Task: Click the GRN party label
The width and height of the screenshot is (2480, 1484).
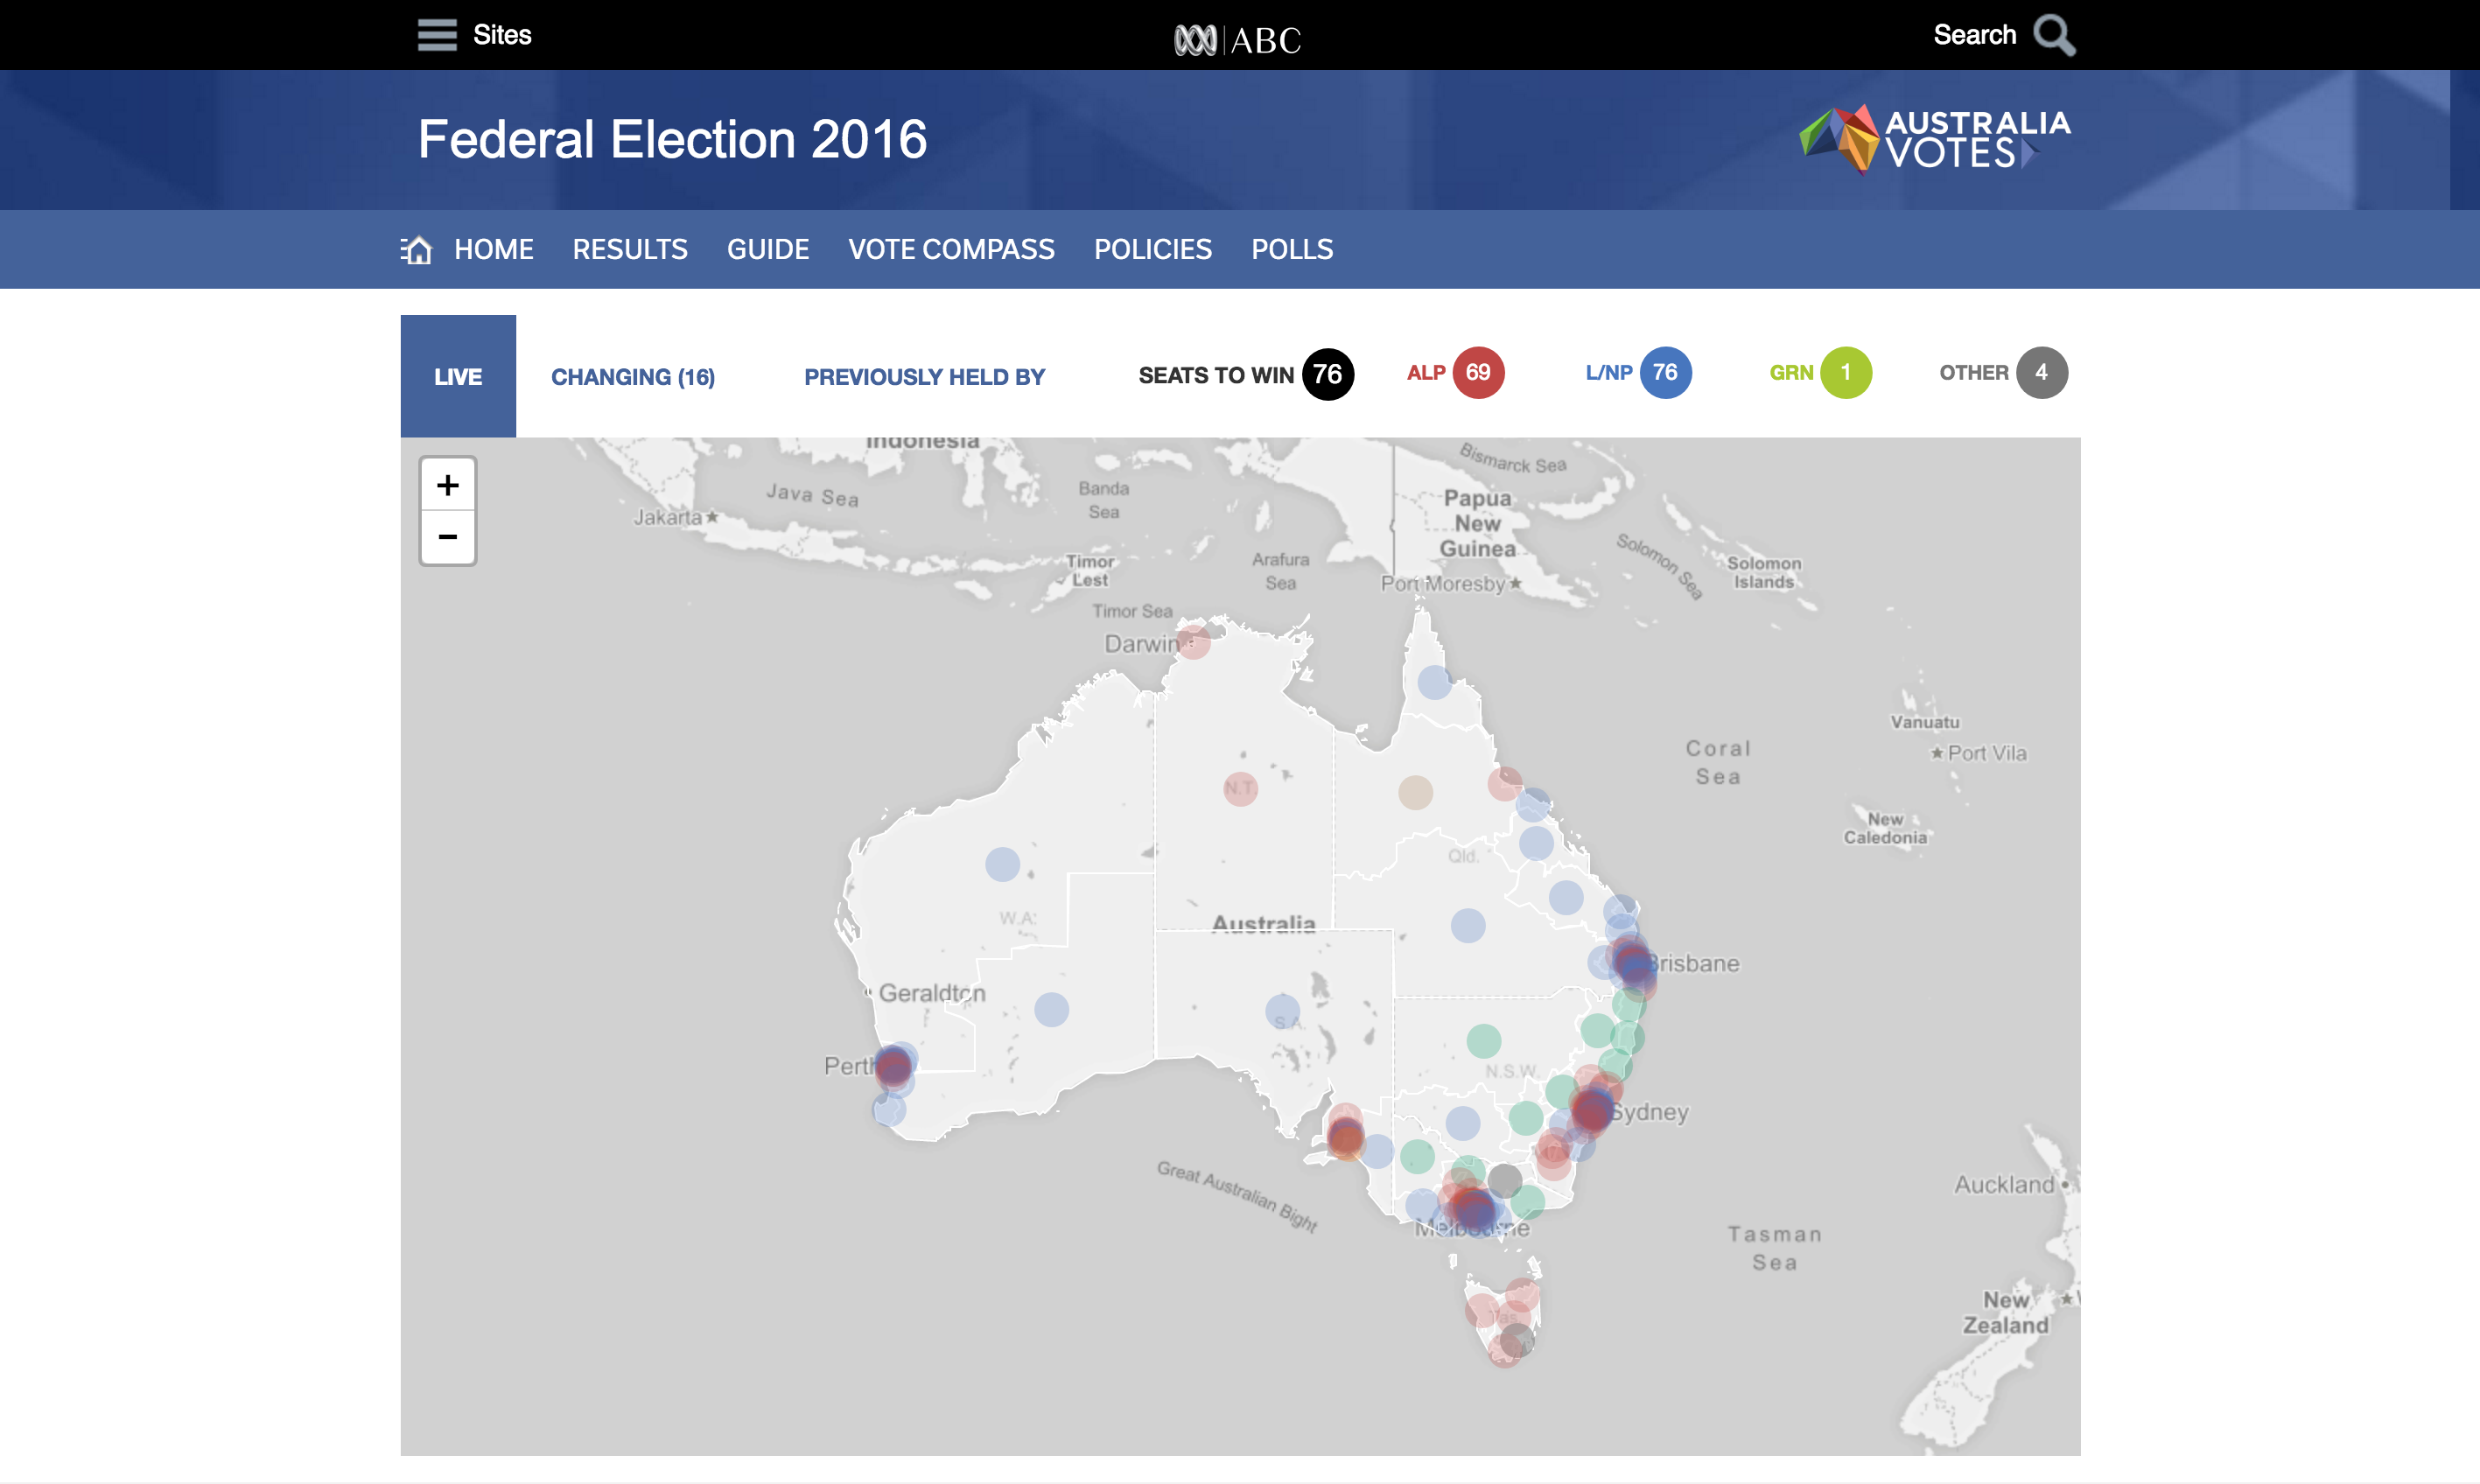Action: coord(1791,372)
